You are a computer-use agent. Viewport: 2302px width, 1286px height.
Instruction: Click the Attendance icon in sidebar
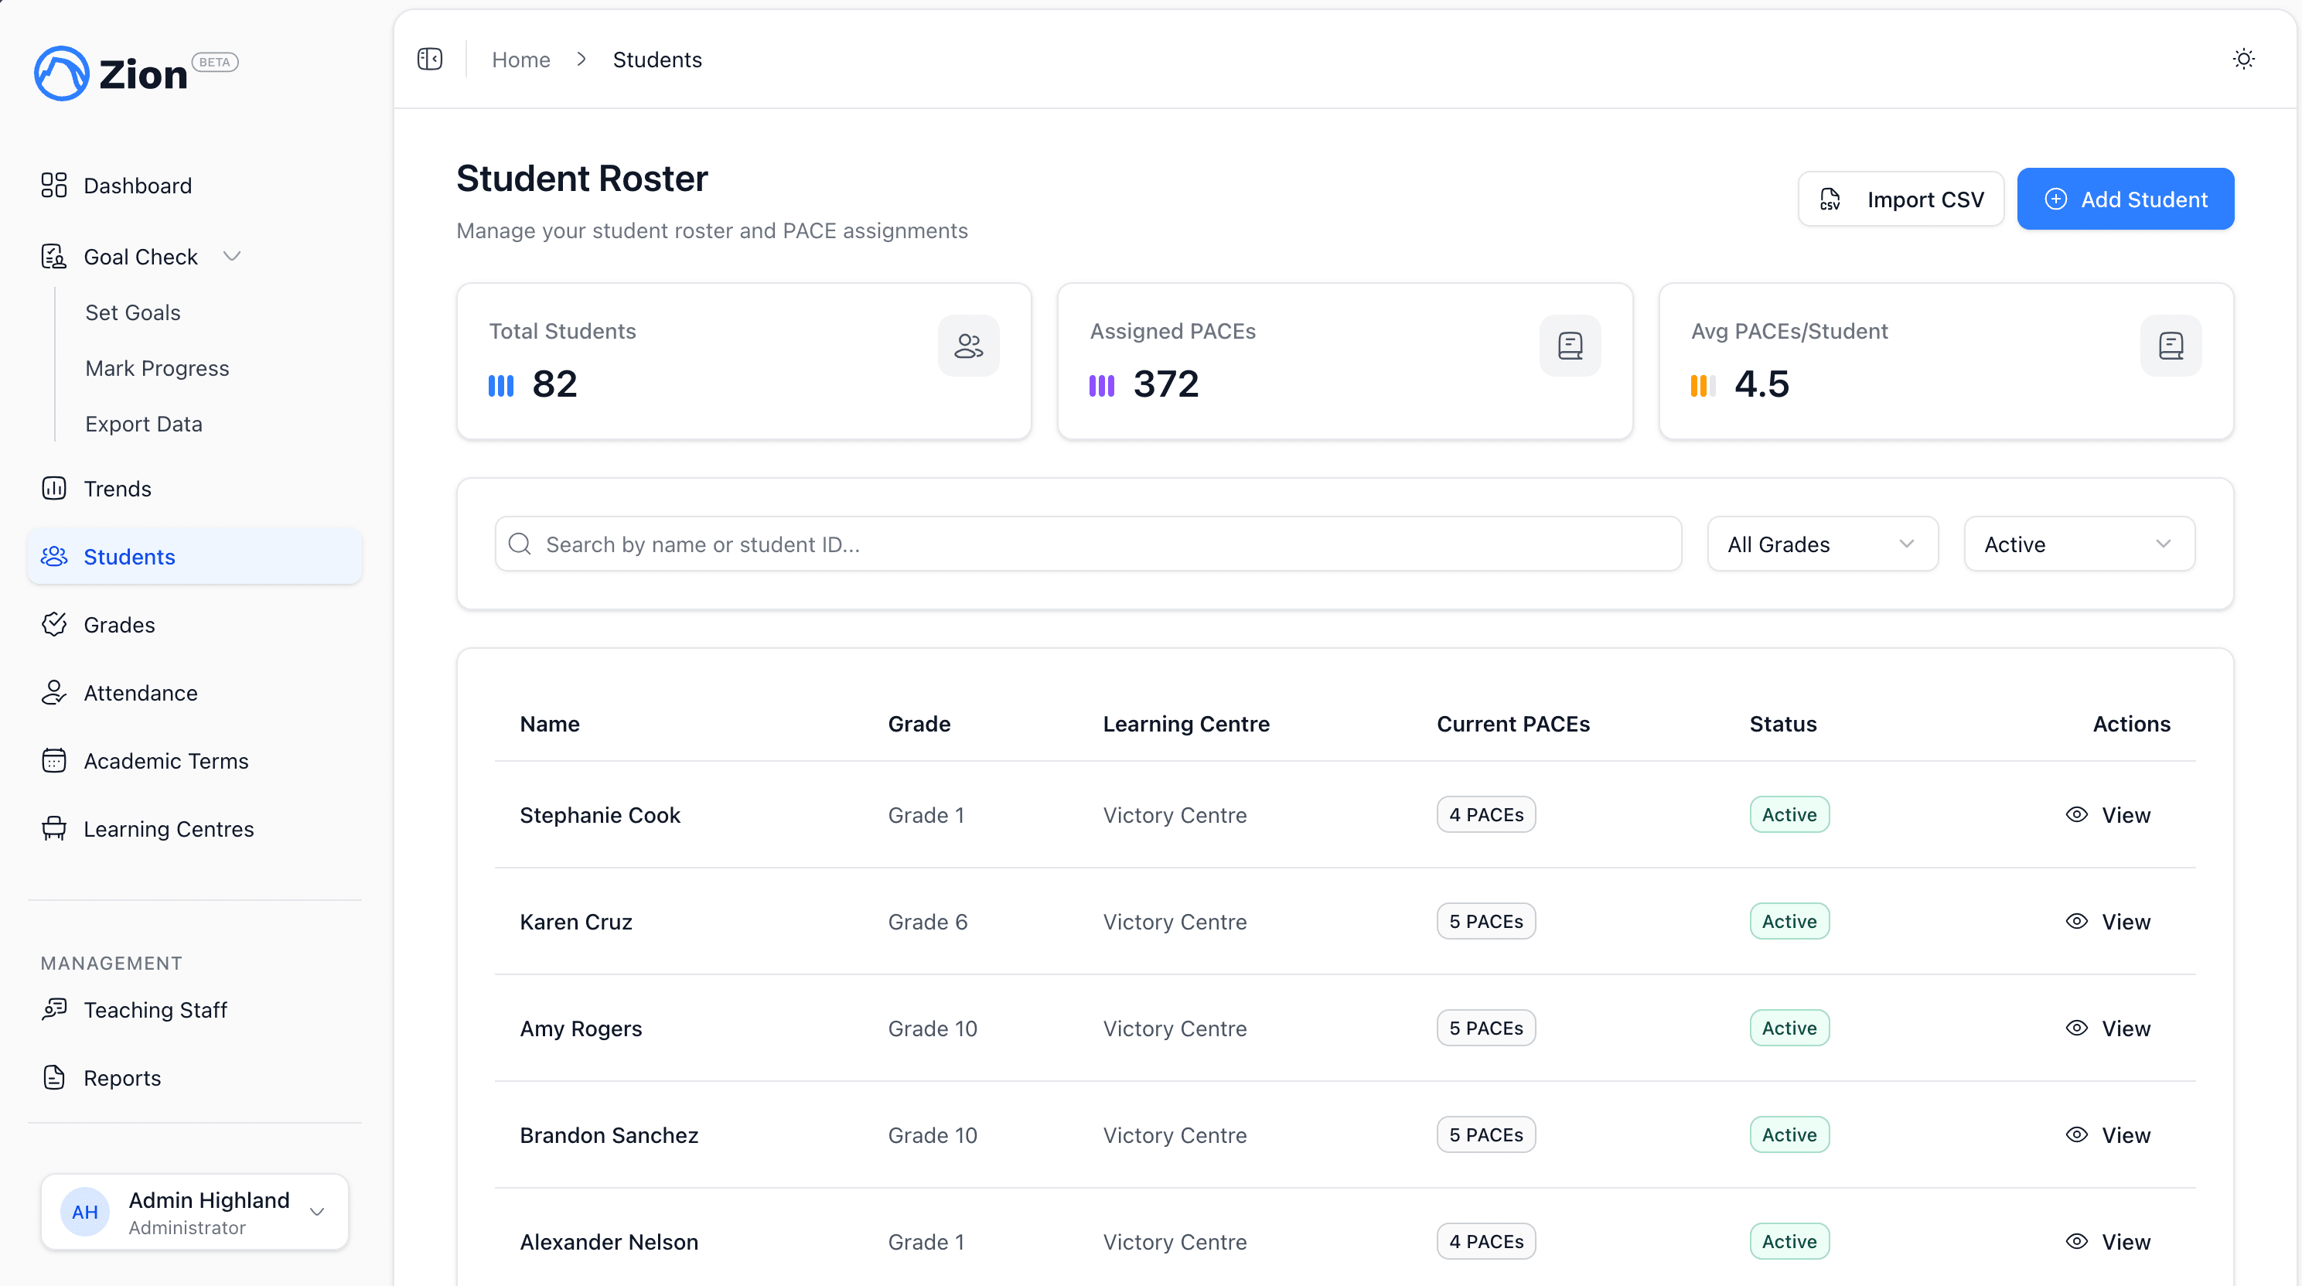[53, 693]
